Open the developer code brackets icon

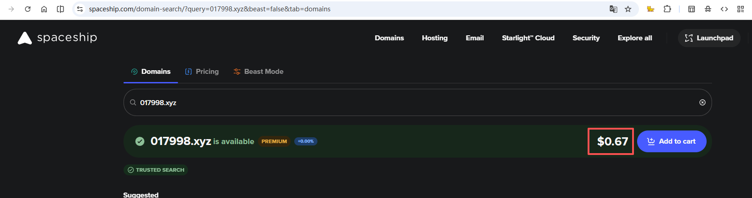(x=724, y=9)
